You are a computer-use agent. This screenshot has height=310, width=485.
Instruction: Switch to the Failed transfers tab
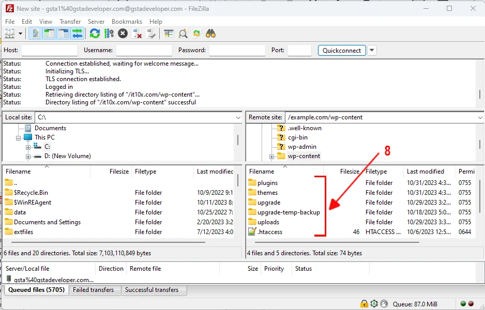coord(94,290)
